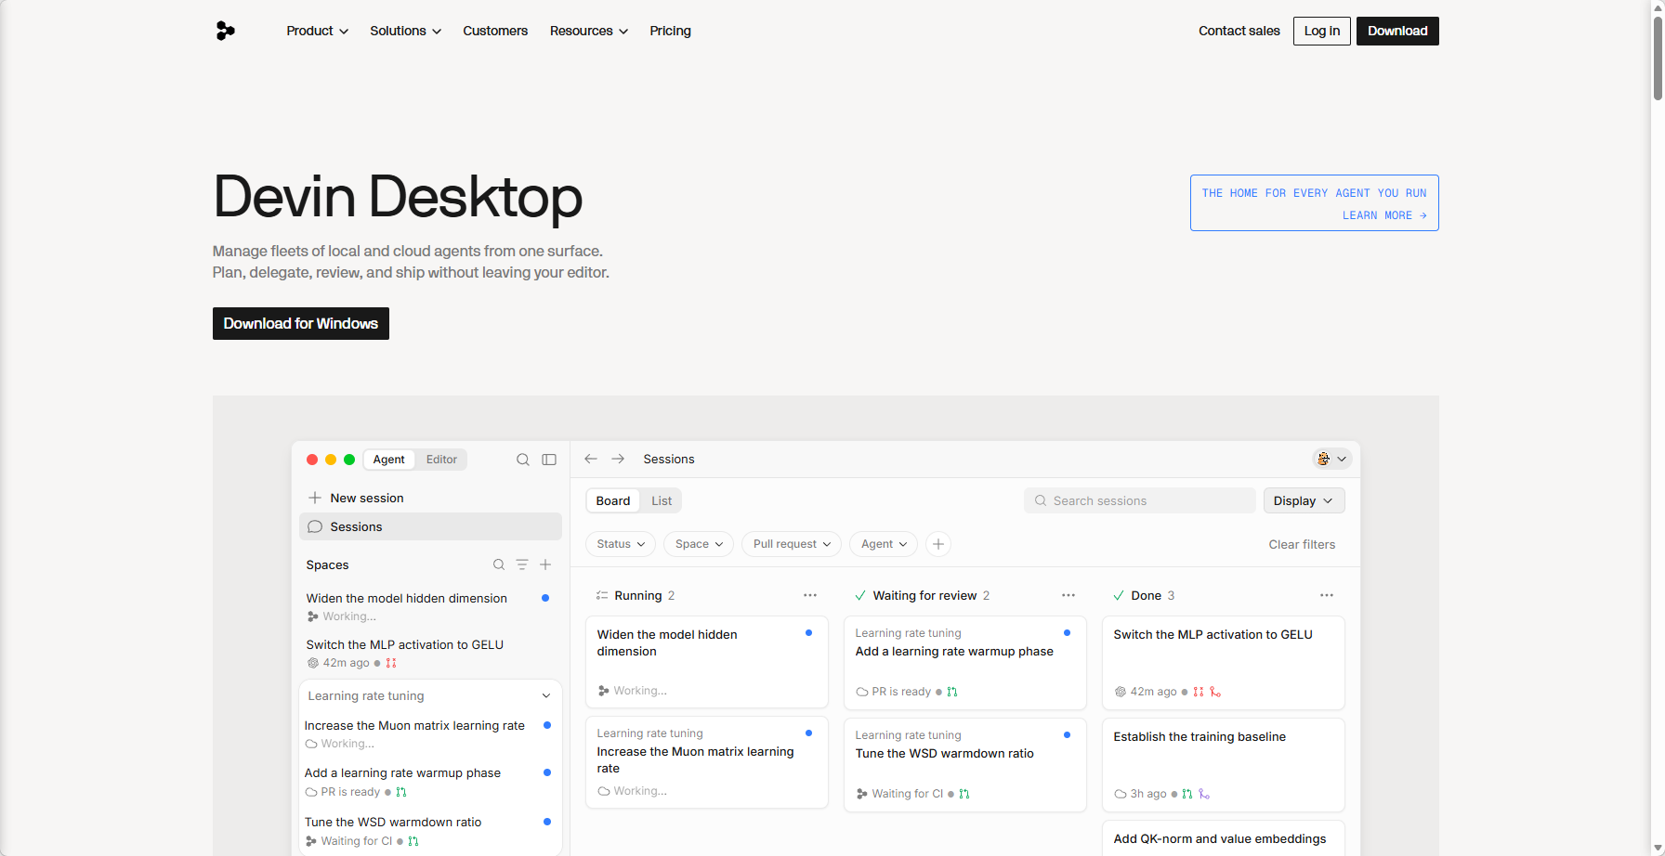Select Sessions in the sidebar
Image resolution: width=1665 pixels, height=856 pixels.
(430, 526)
